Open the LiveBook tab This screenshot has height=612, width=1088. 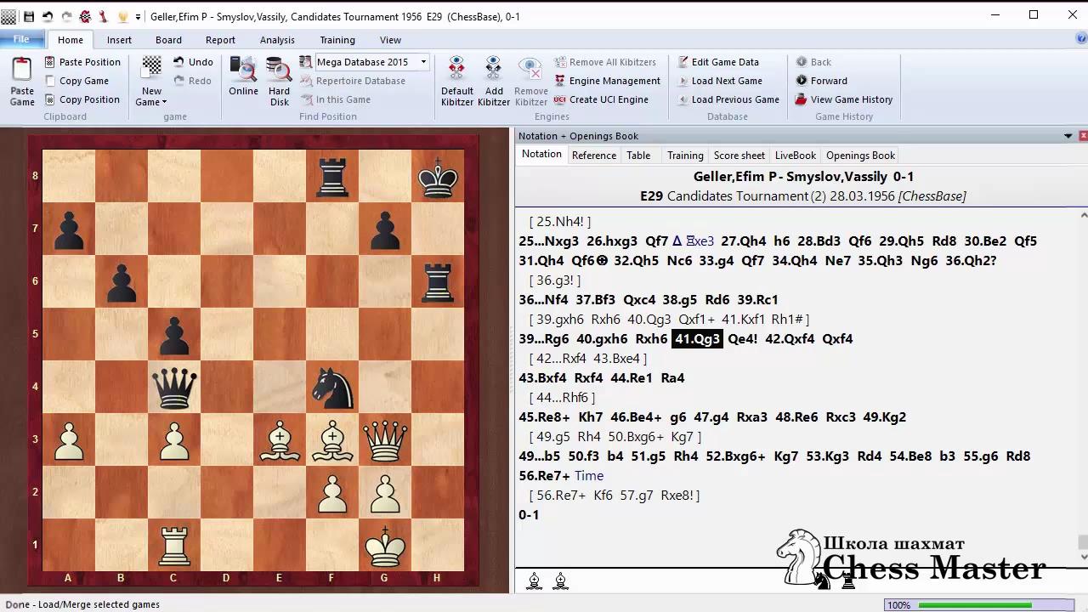(795, 156)
